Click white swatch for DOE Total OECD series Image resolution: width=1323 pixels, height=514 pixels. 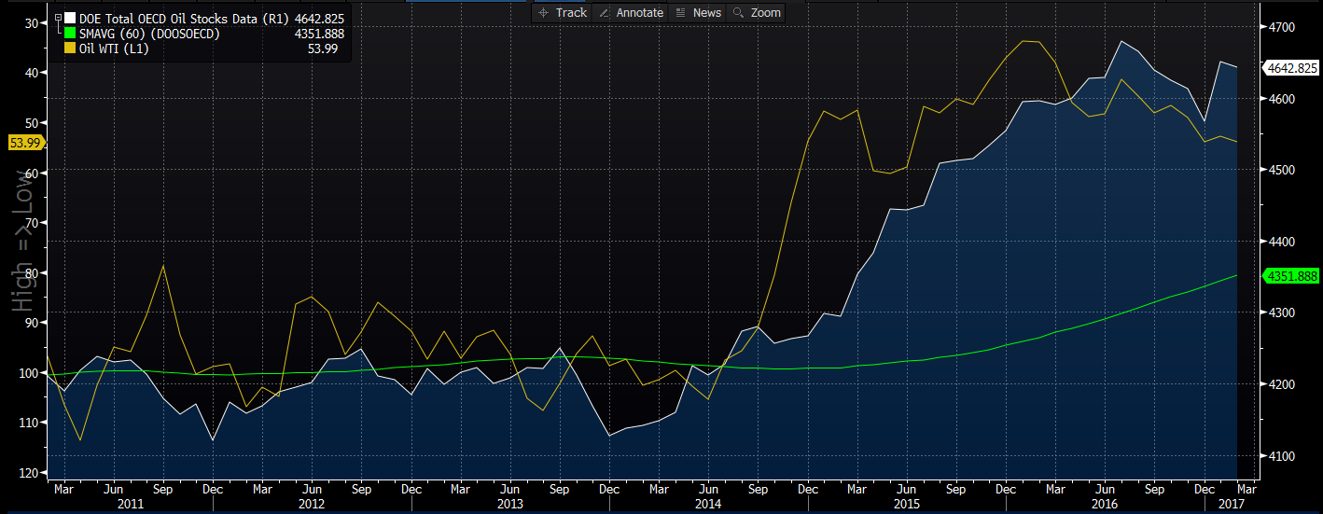pyautogui.click(x=69, y=18)
